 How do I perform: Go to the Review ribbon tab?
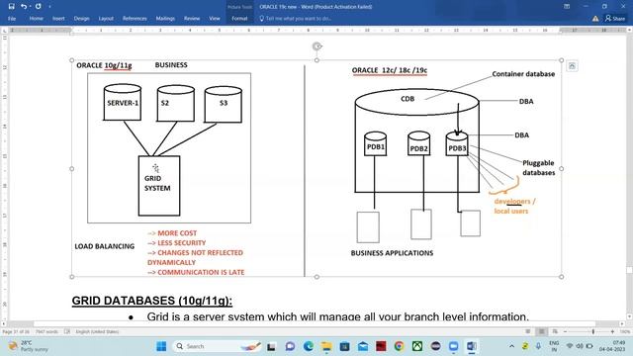192,19
